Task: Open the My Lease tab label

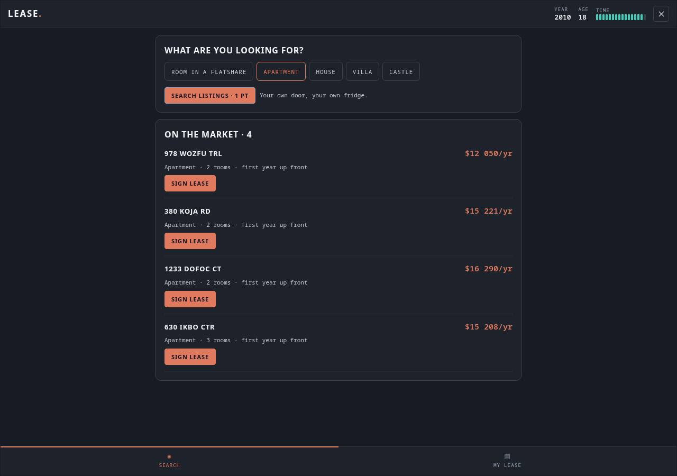Action: pyautogui.click(x=507, y=465)
